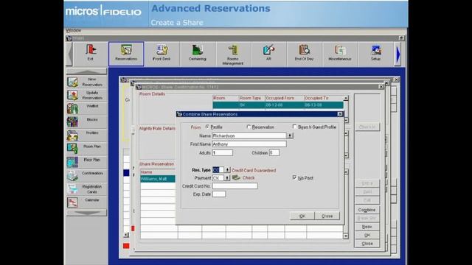Click the Adults input field

pyautogui.click(x=223, y=152)
